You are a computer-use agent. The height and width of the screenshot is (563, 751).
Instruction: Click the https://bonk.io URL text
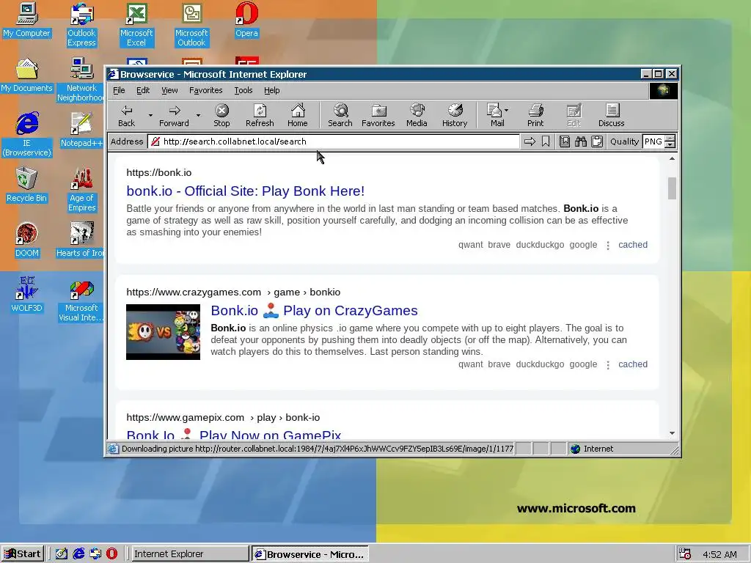tap(159, 173)
